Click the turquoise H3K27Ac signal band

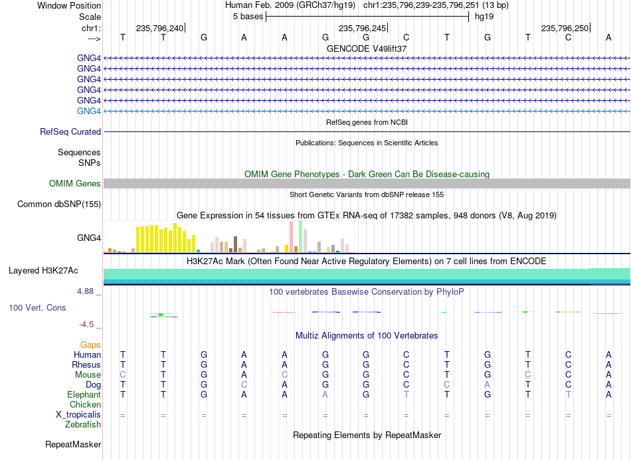tap(367, 276)
